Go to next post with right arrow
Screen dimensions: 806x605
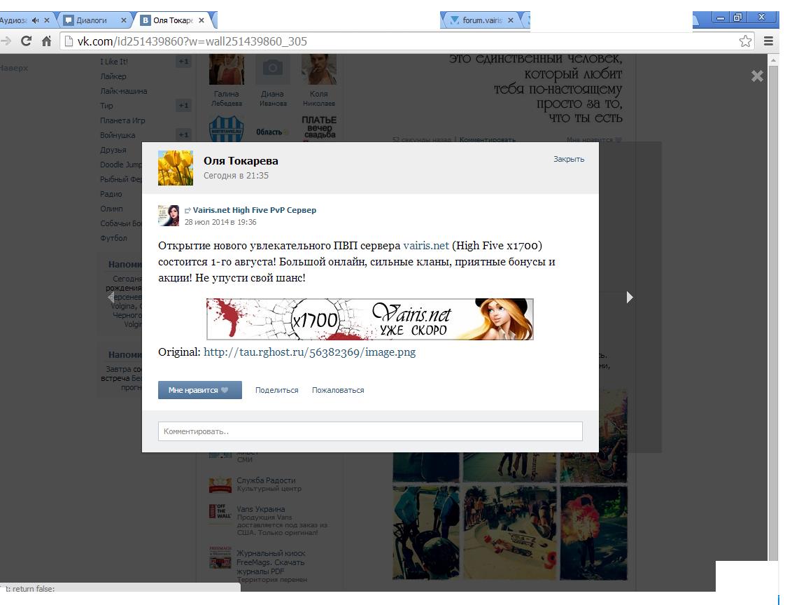coord(630,298)
